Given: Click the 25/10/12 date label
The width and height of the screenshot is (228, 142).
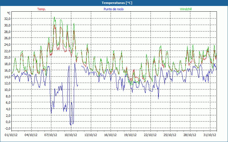Looking at the screenshot, I should pyautogui.click(x=170, y=135).
